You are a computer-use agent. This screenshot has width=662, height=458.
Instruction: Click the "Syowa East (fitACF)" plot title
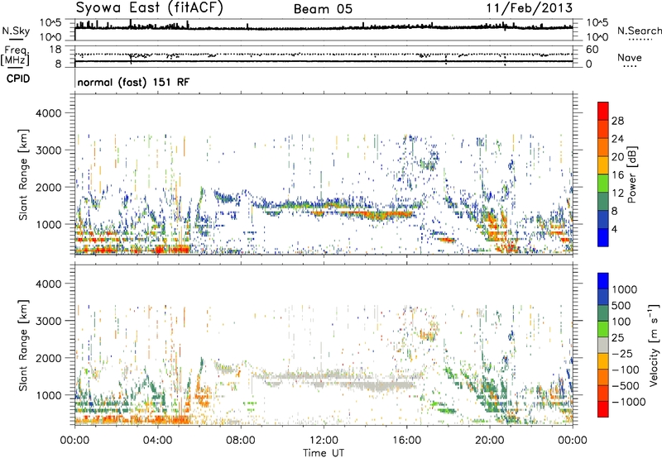[149, 7]
